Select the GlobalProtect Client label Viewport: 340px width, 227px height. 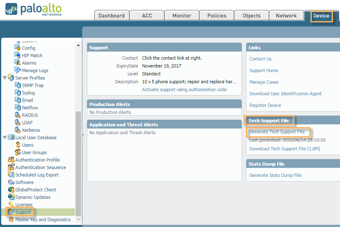36,190
